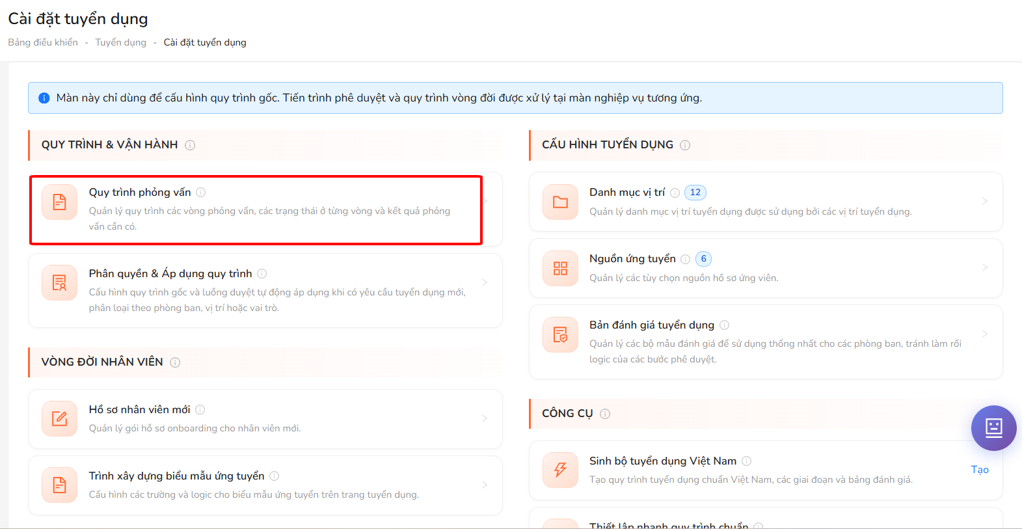The width and height of the screenshot is (1022, 529).
Task: Click Trình xây dựng biểu mẫu ứng tuyển icon
Action: click(59, 485)
